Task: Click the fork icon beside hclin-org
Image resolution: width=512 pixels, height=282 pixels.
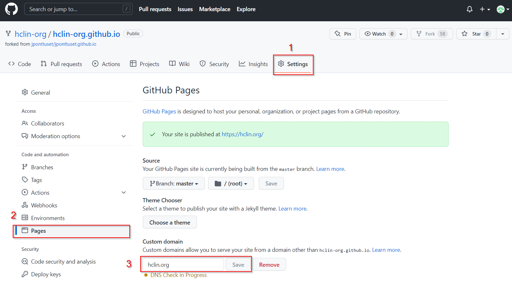Action: [x=8, y=34]
